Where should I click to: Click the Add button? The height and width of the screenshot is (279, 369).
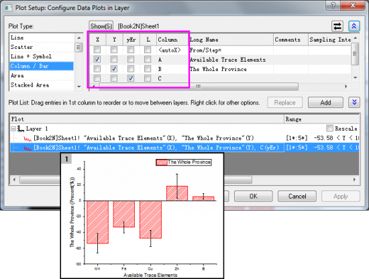325,103
